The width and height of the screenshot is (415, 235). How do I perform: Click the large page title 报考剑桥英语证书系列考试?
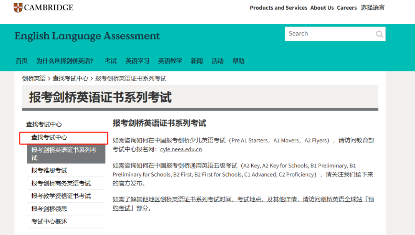tap(101, 97)
